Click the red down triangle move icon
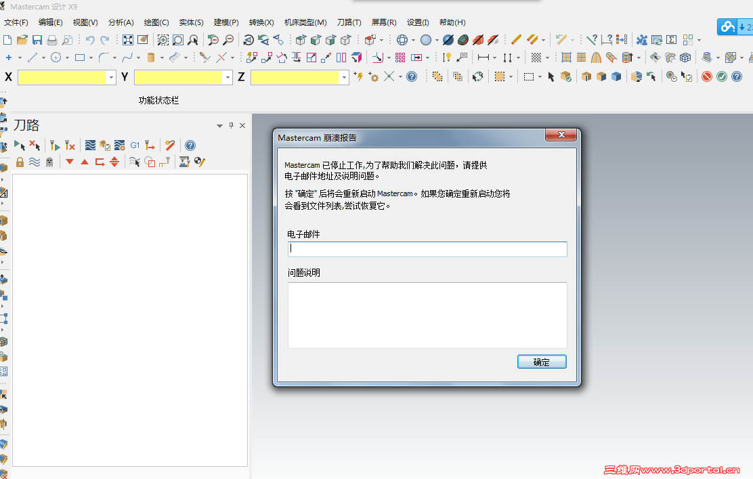Viewport: 753px width, 479px height. [x=70, y=162]
